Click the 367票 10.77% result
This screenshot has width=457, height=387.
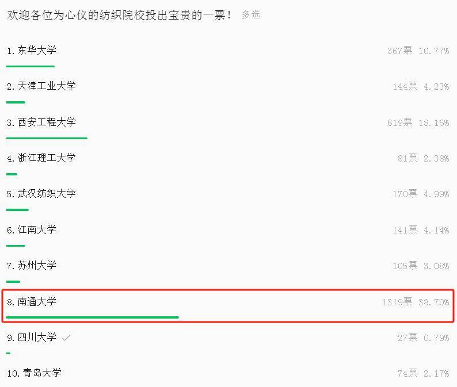pyautogui.click(x=418, y=51)
